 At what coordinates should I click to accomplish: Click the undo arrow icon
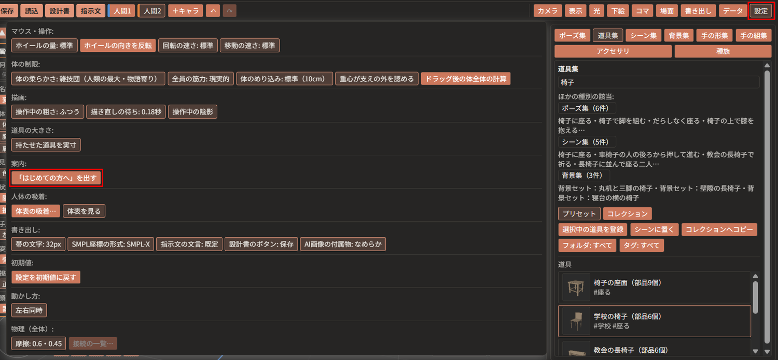(x=213, y=10)
